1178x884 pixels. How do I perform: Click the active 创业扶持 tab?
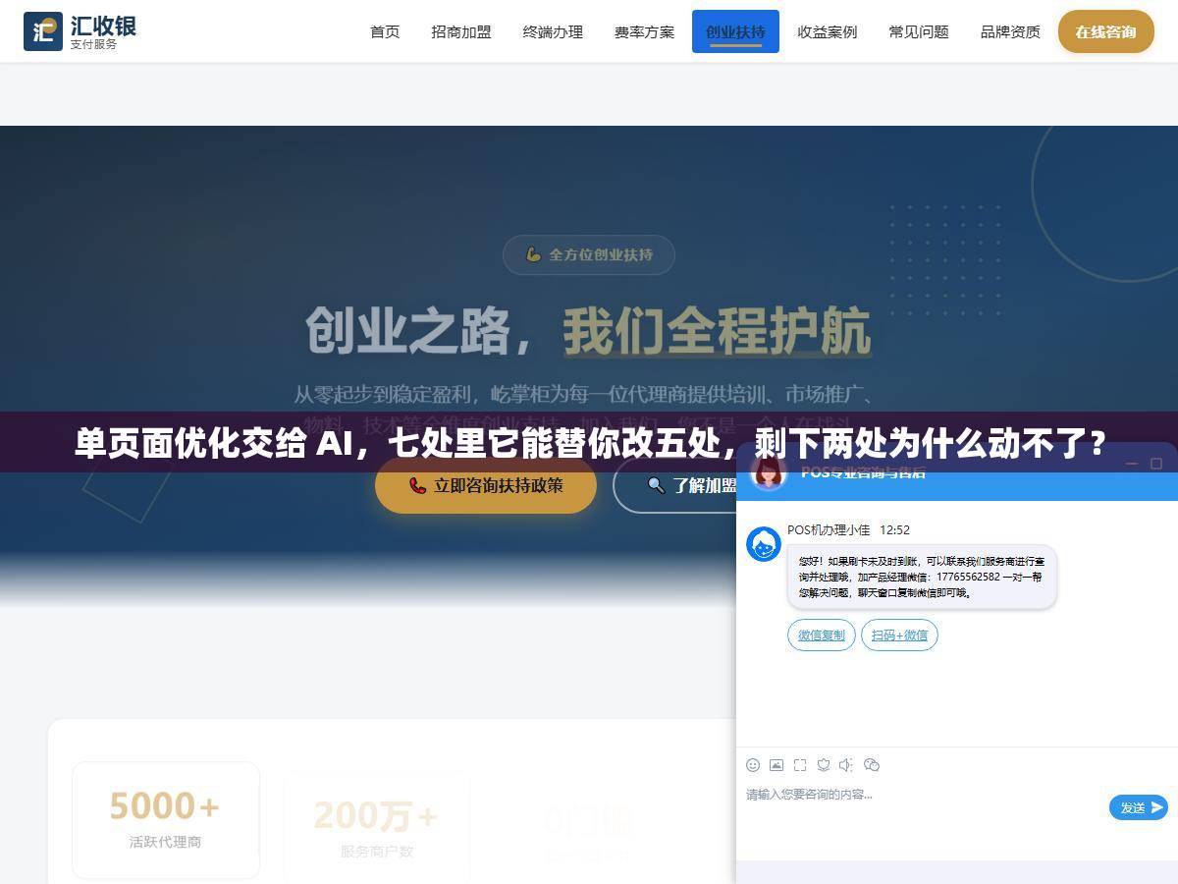[x=735, y=31]
